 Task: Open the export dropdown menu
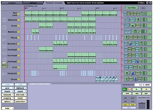click(21, 91)
